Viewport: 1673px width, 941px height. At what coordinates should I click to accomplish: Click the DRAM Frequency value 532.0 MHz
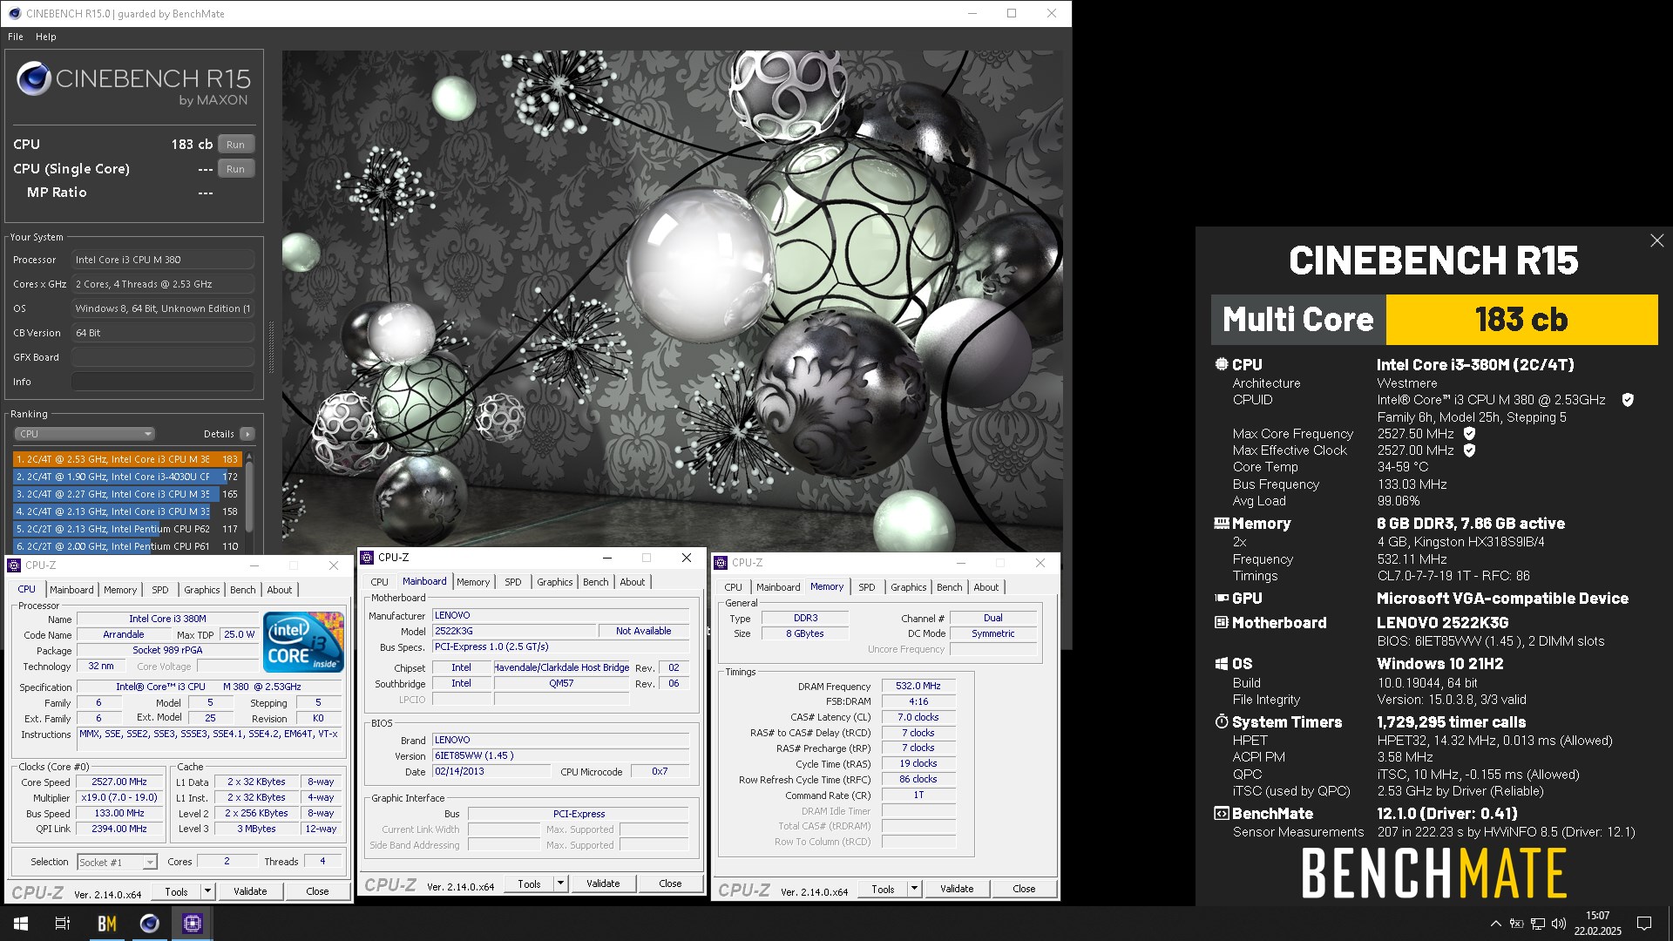pos(918,687)
